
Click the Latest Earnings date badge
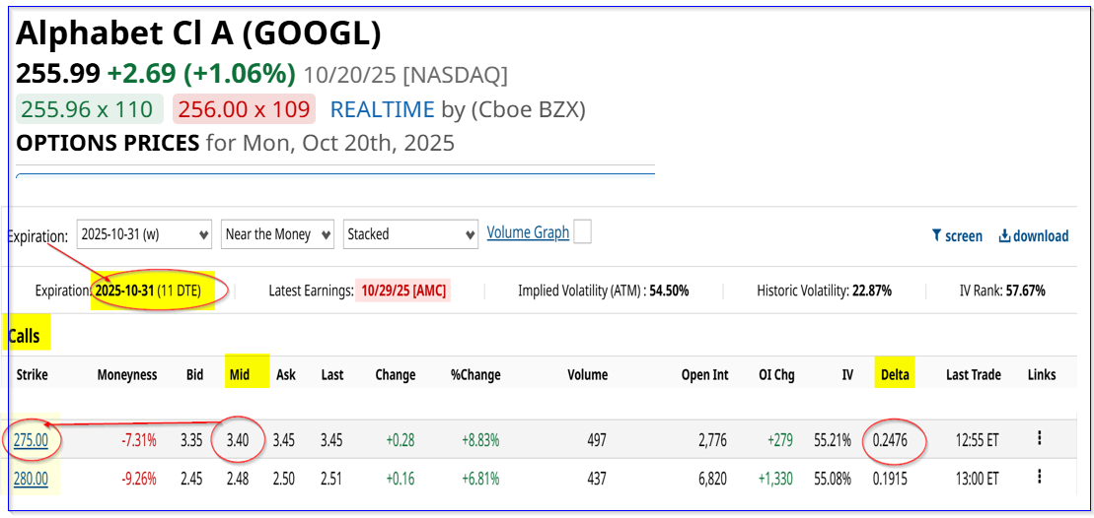click(x=402, y=291)
